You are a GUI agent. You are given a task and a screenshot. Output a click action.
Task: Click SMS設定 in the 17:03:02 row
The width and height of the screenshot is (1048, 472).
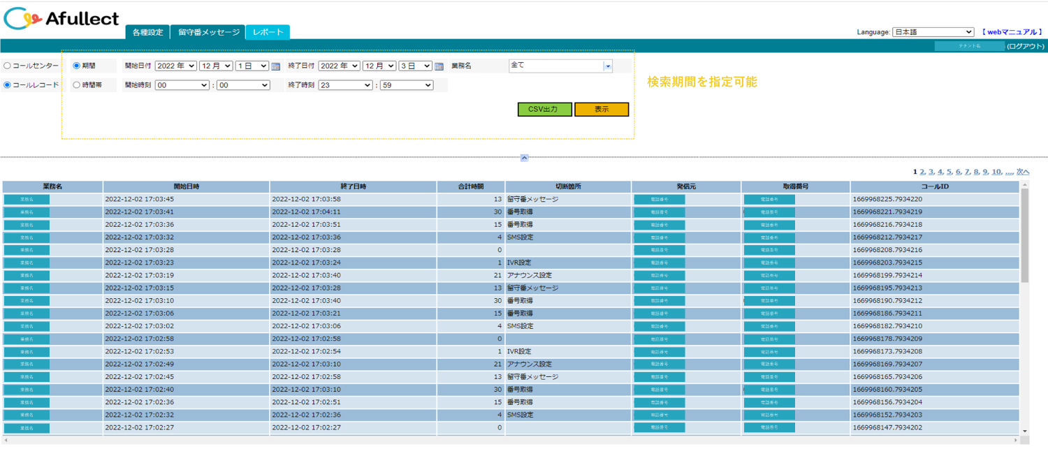point(521,326)
